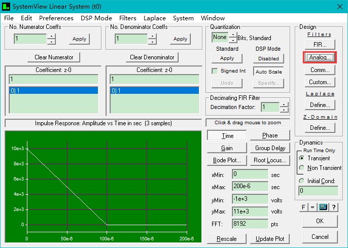348x248 pixels.
Task: Open the File menu
Action: [9, 18]
